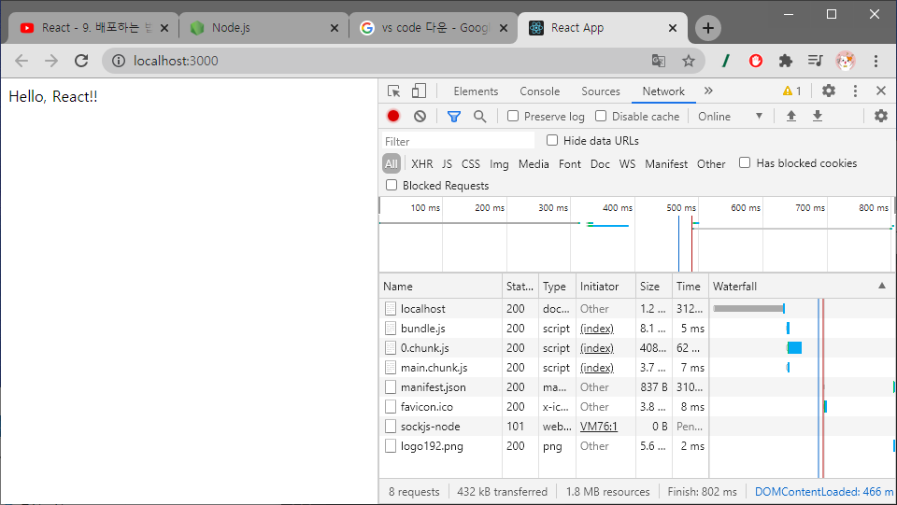Screen dimensions: 897x505
Task: Switch to Sources tab
Action: (601, 91)
